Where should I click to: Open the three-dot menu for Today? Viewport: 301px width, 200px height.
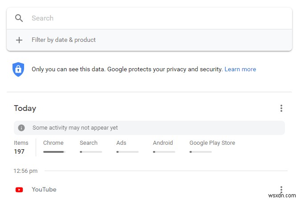pyautogui.click(x=281, y=108)
